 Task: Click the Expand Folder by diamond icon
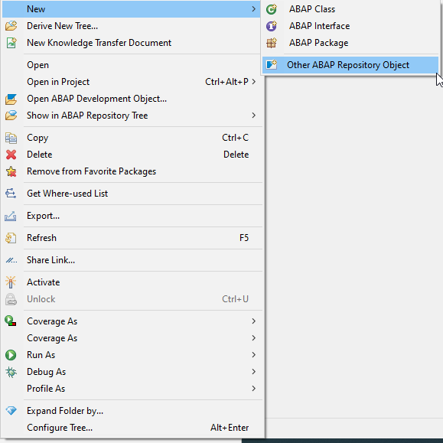pos(11,411)
